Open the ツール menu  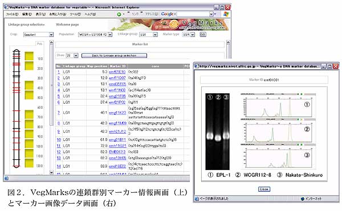pyautogui.click(x=75, y=14)
